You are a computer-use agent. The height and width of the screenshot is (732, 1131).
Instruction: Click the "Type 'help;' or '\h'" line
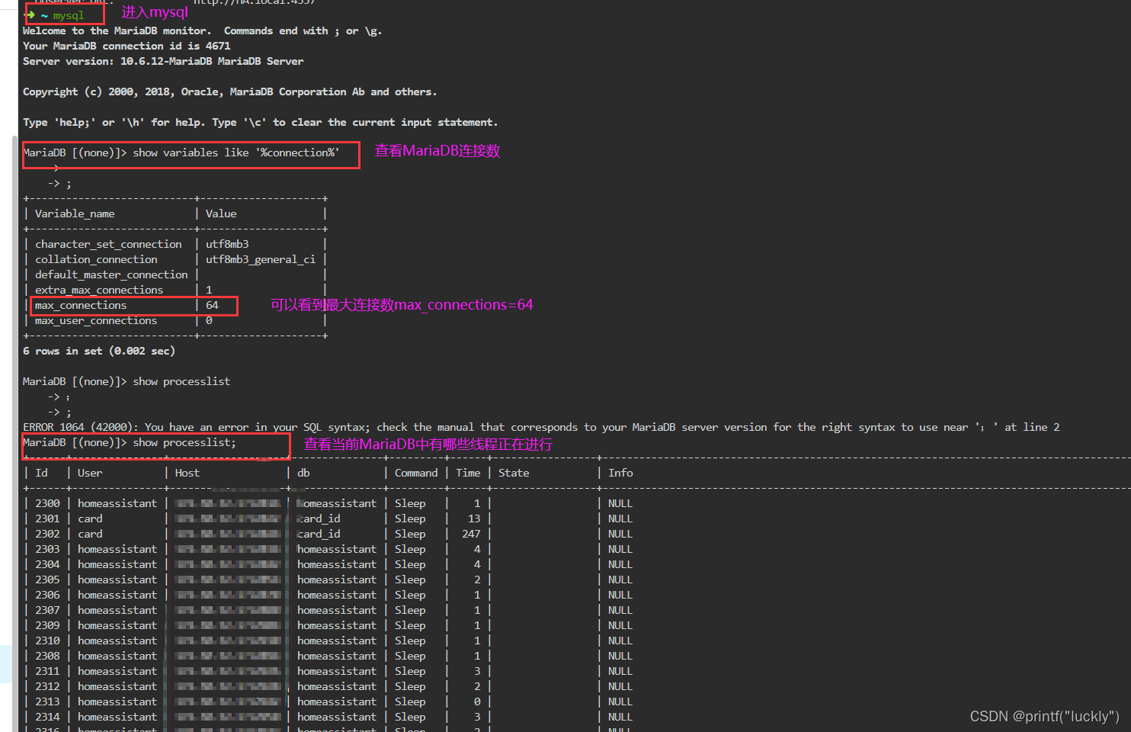[x=261, y=122]
